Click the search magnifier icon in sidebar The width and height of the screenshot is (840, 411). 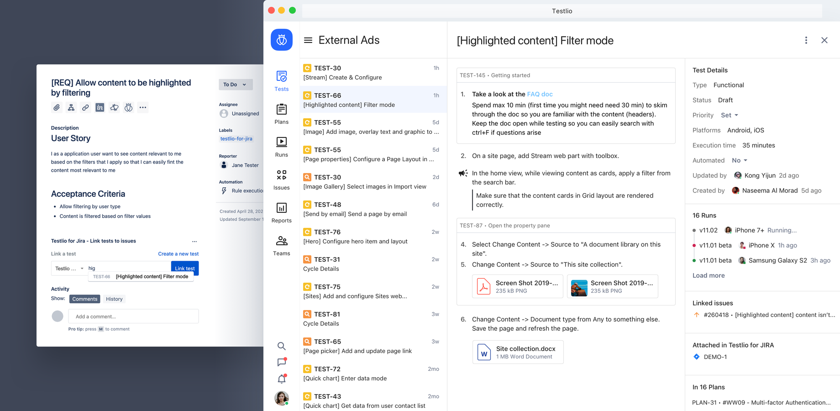click(x=282, y=346)
